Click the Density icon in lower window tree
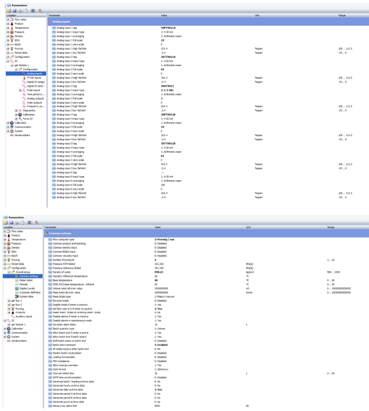Image resolution: width=369 pixels, height=411 pixels. (8, 248)
